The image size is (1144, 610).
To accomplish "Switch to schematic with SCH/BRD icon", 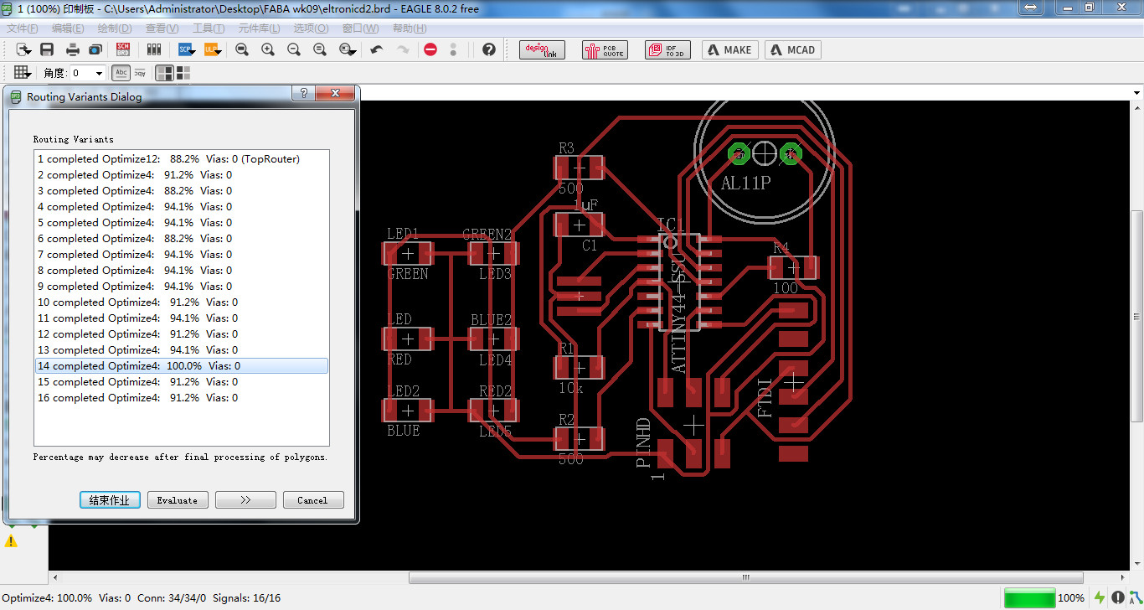I will (x=123, y=49).
